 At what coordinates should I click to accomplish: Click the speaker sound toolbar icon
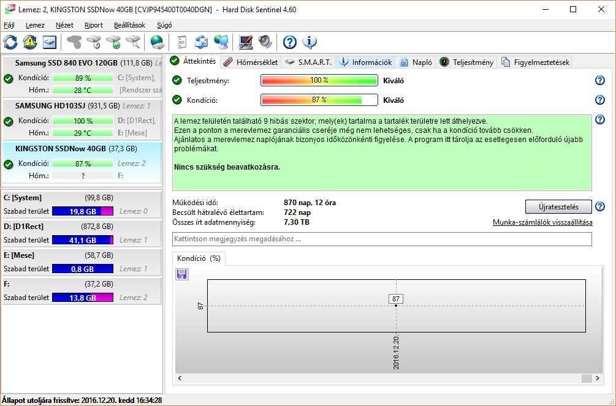pos(265,42)
